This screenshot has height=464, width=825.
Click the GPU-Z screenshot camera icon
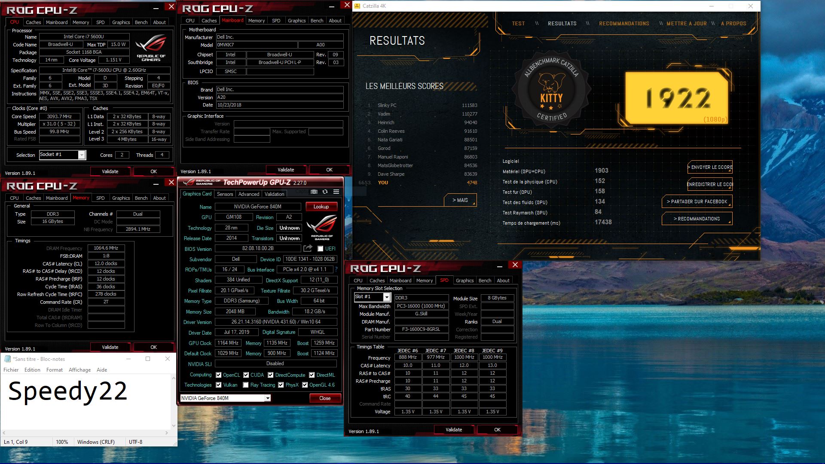(314, 192)
